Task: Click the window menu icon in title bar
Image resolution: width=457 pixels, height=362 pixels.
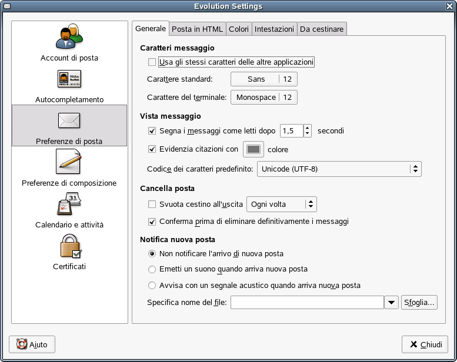Action: pyautogui.click(x=6, y=6)
